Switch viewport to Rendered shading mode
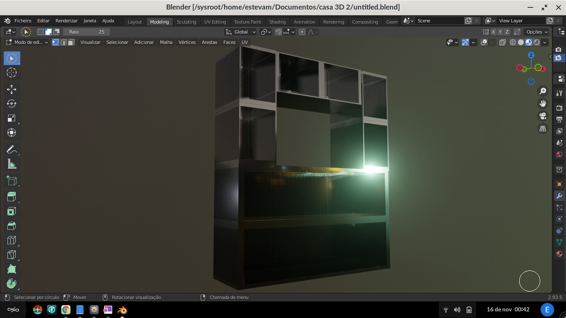This screenshot has height=318, width=566. (x=536, y=42)
